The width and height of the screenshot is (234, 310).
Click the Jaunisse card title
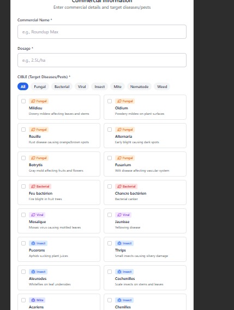[x=122, y=222]
